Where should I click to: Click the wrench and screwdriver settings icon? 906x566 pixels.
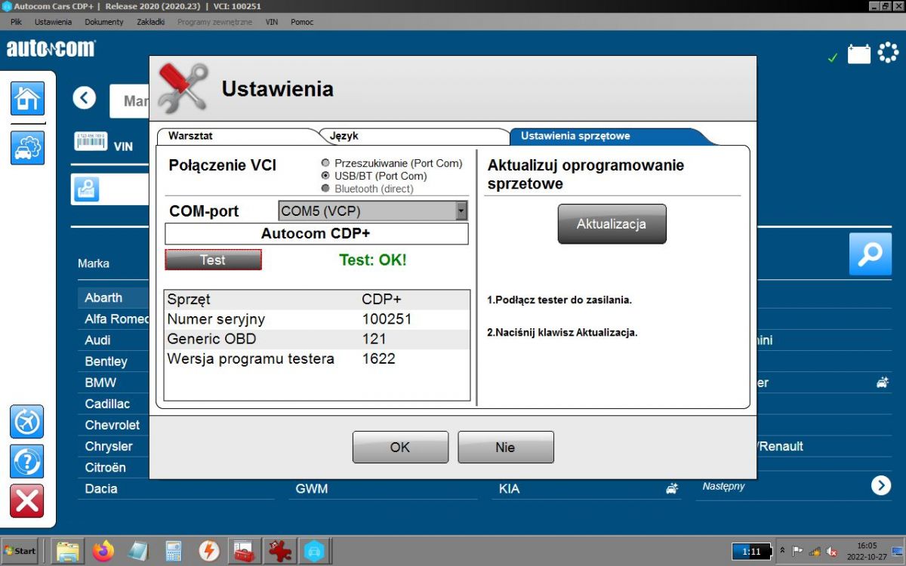coord(182,88)
